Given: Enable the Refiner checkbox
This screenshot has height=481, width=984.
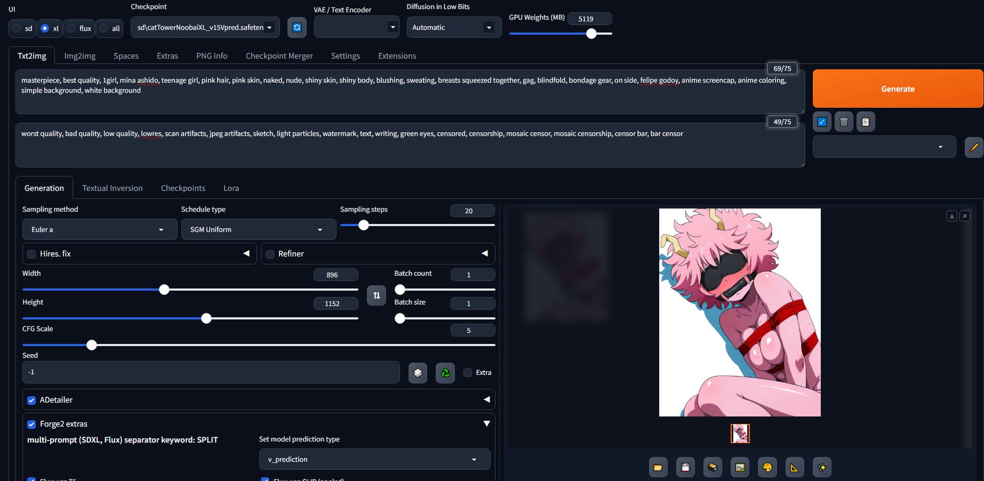Looking at the screenshot, I should coord(270,254).
